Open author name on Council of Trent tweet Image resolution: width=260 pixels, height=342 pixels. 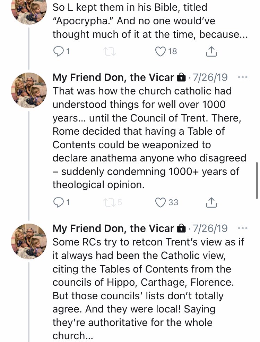click(x=113, y=77)
